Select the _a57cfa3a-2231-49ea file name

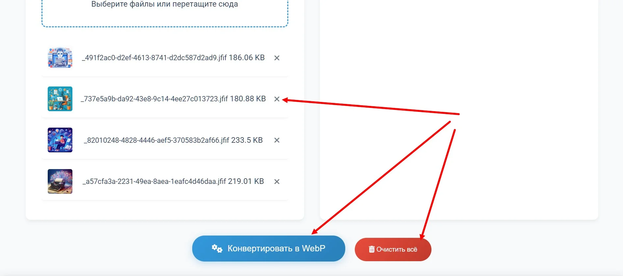click(x=154, y=181)
